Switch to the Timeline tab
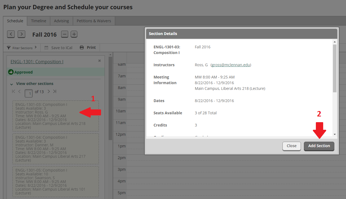The height and width of the screenshot is (199, 346). coord(38,21)
